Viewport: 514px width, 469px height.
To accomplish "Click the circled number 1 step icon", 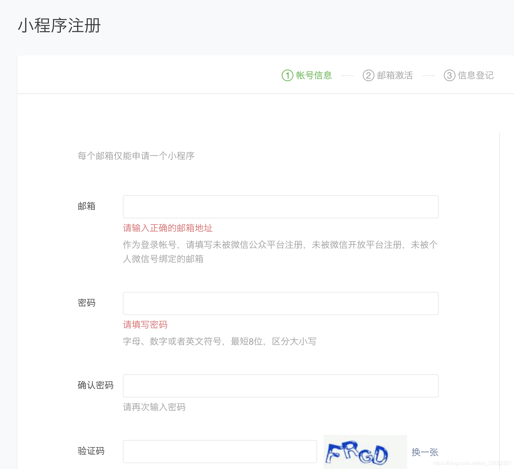I will (288, 76).
